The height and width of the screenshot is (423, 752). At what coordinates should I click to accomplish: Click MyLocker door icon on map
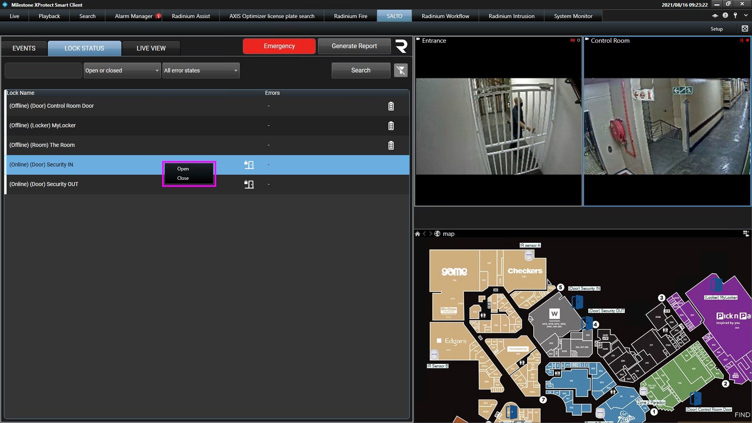716,284
